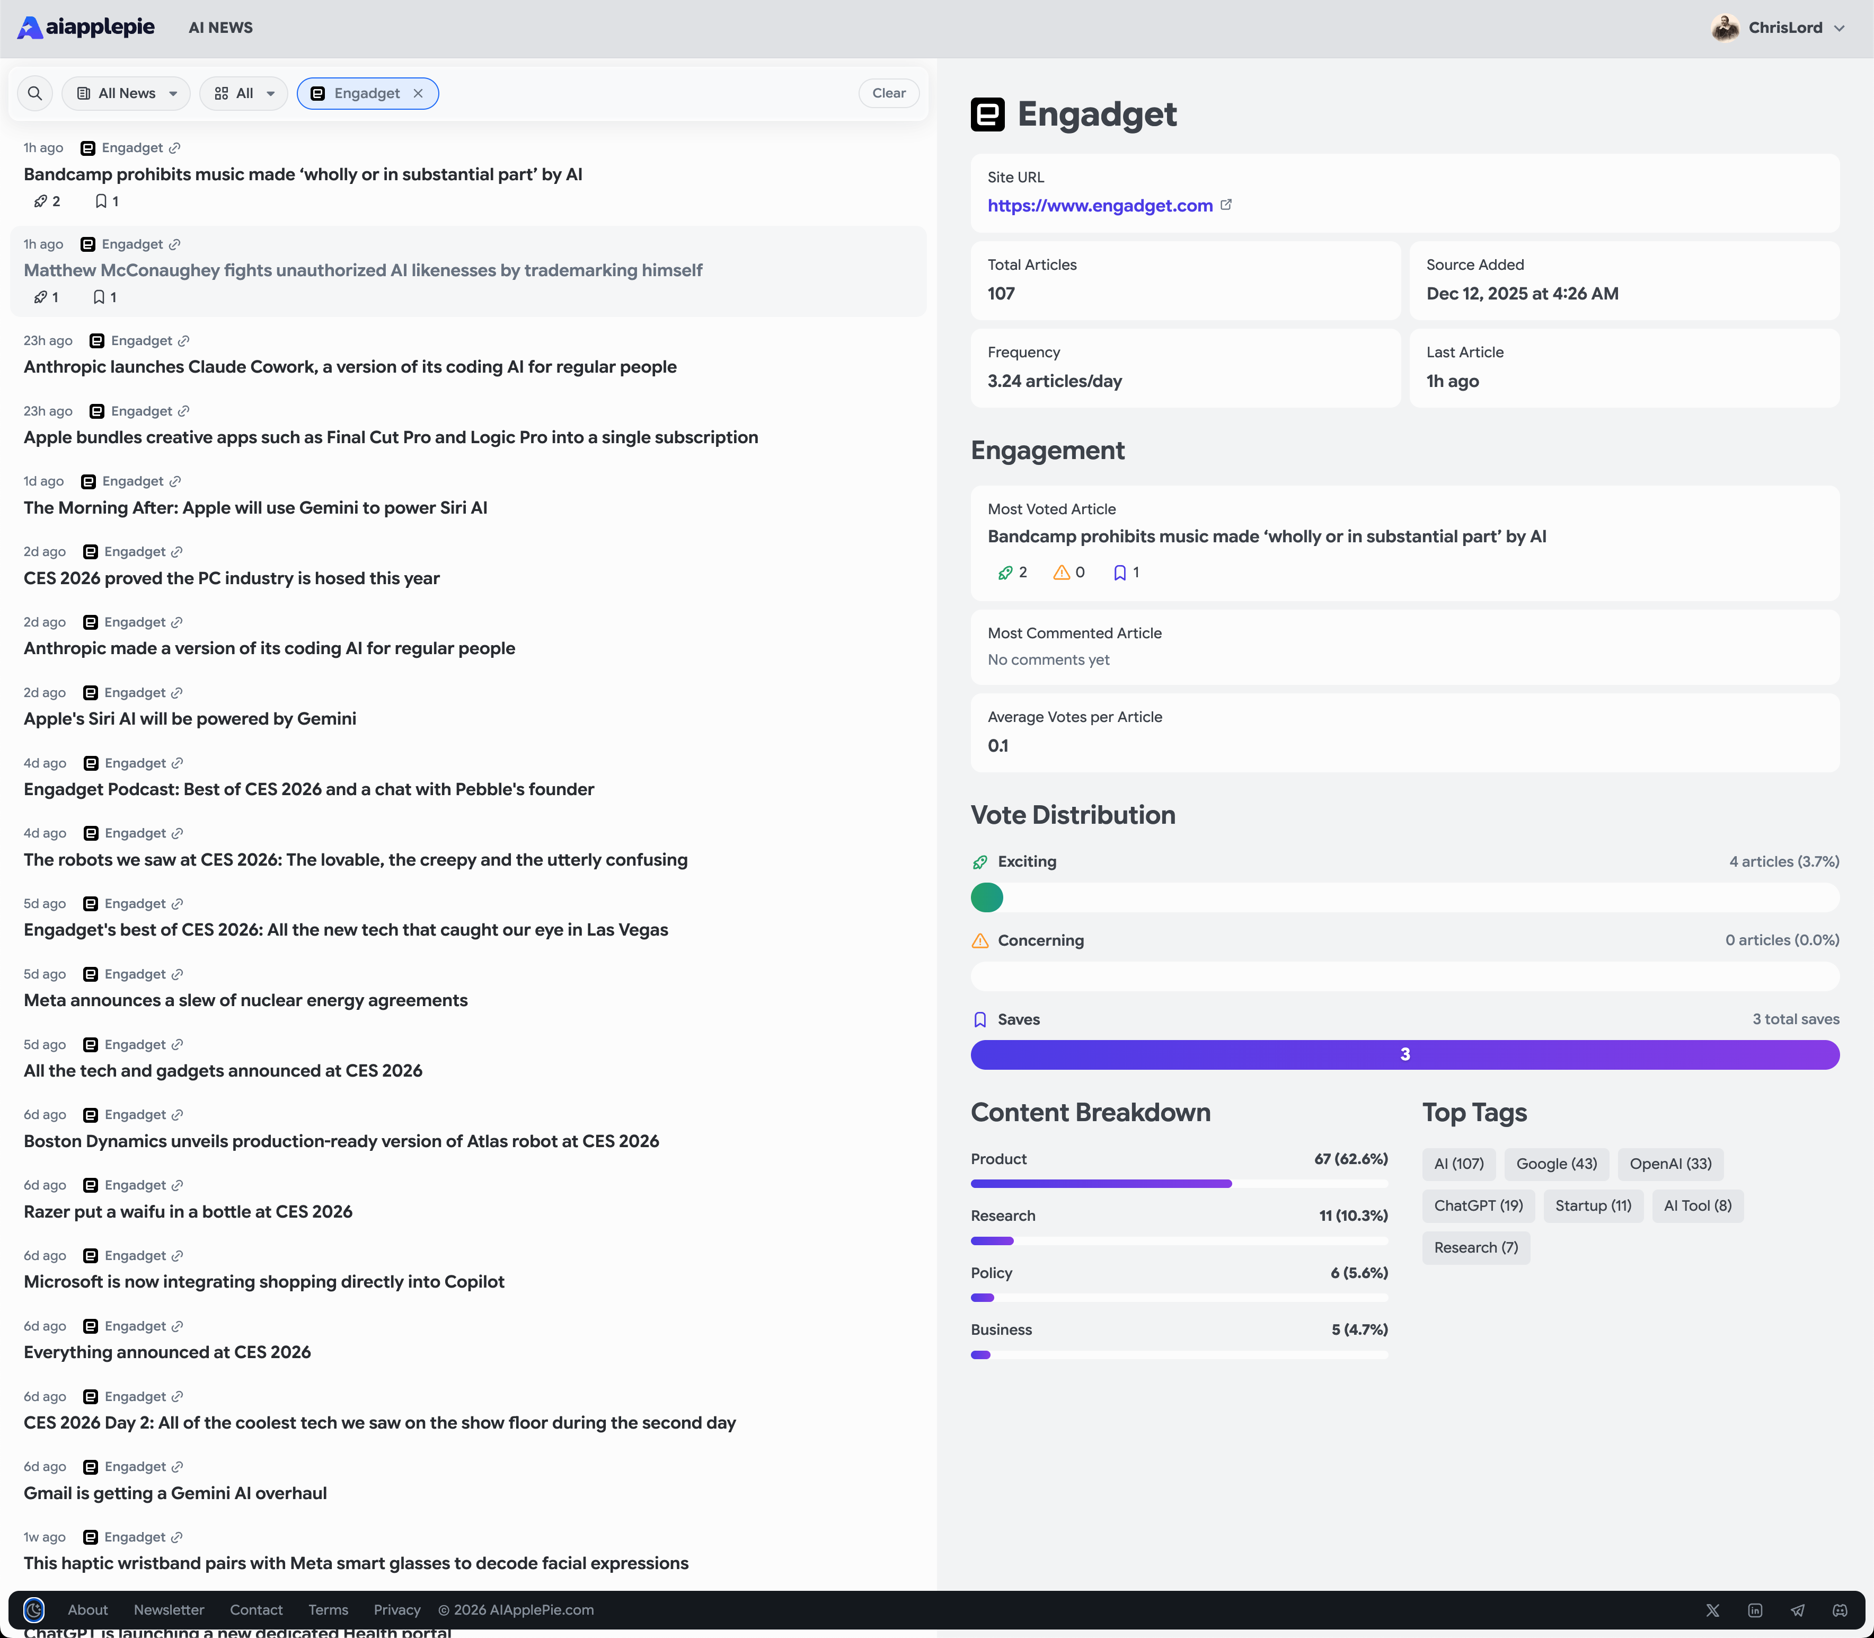Open the Newsletter footer link
This screenshot has height=1638, width=1874.
[x=168, y=1610]
